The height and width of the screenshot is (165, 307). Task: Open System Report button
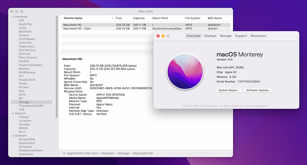(229, 90)
